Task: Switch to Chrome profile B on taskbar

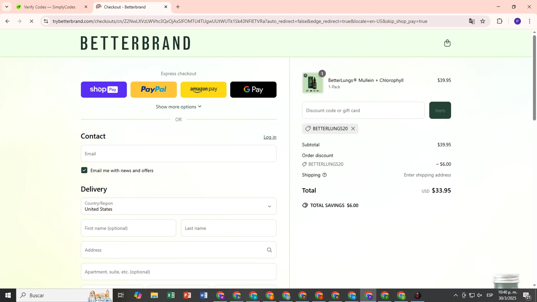Action: click(270, 296)
